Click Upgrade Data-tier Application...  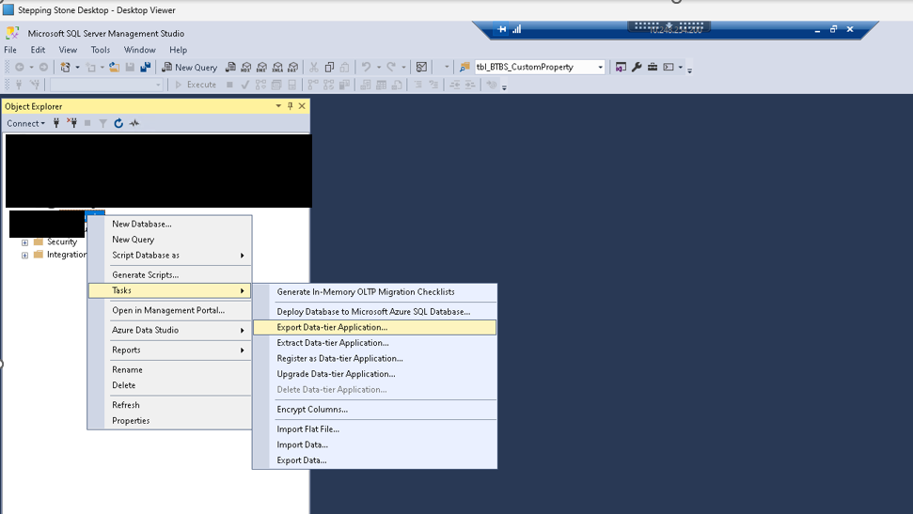[x=375, y=374]
